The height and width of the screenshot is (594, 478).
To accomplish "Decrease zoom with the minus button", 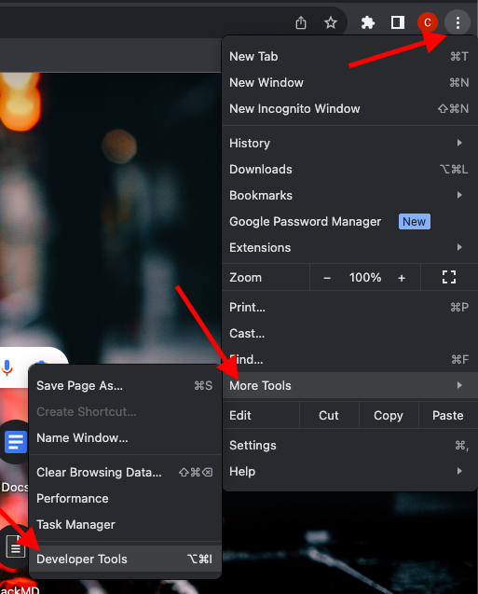I will tap(327, 278).
